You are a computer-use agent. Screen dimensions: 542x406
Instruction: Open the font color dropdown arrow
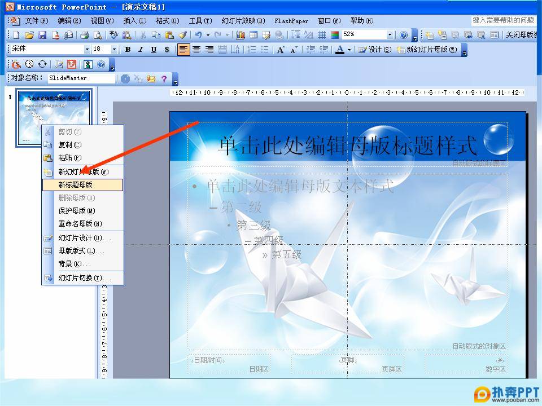(349, 50)
